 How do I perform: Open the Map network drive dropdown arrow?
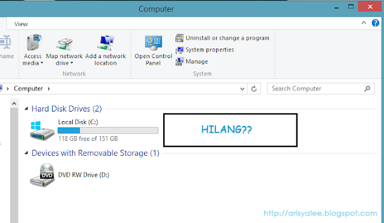(72, 63)
